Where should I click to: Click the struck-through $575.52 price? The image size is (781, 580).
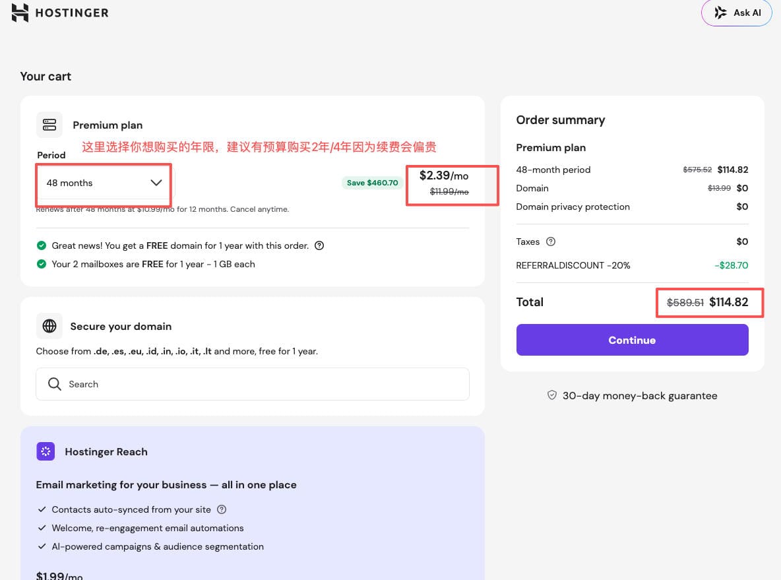click(697, 170)
